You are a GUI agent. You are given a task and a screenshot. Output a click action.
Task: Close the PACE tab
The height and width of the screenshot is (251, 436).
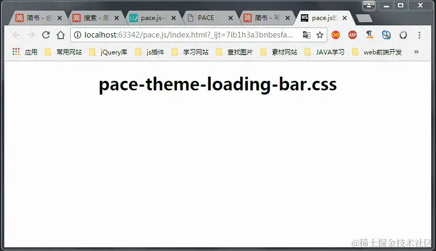231,18
